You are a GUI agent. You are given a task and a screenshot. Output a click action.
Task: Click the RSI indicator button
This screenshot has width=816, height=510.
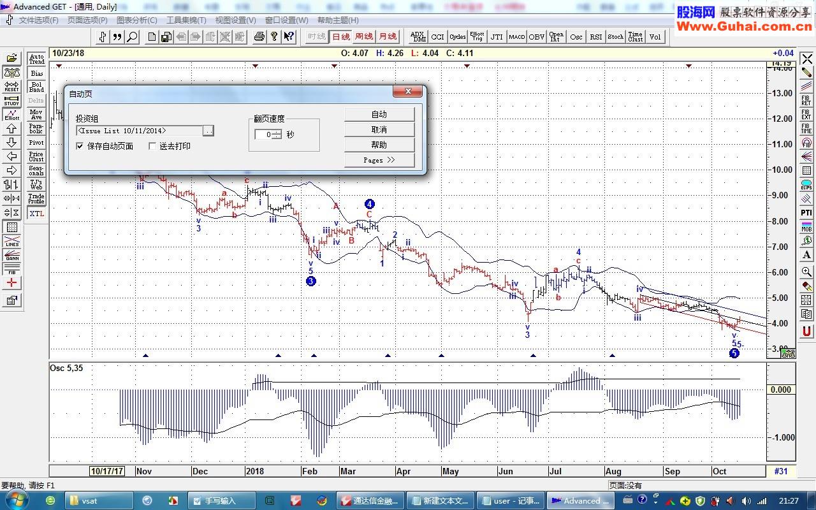tap(595, 37)
